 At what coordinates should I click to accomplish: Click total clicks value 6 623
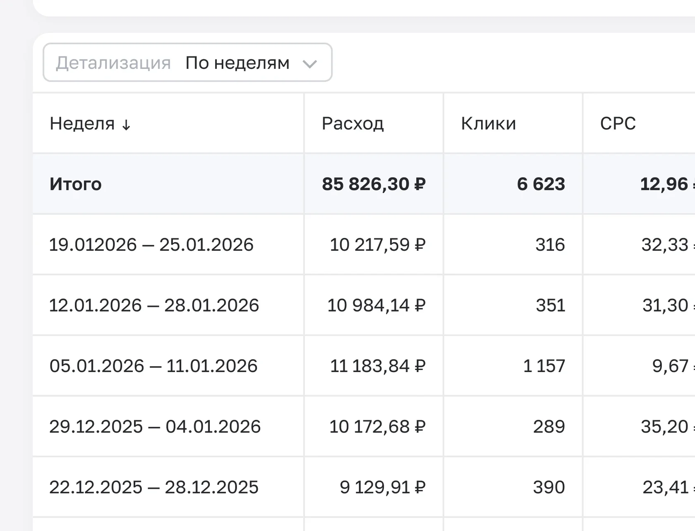click(541, 184)
